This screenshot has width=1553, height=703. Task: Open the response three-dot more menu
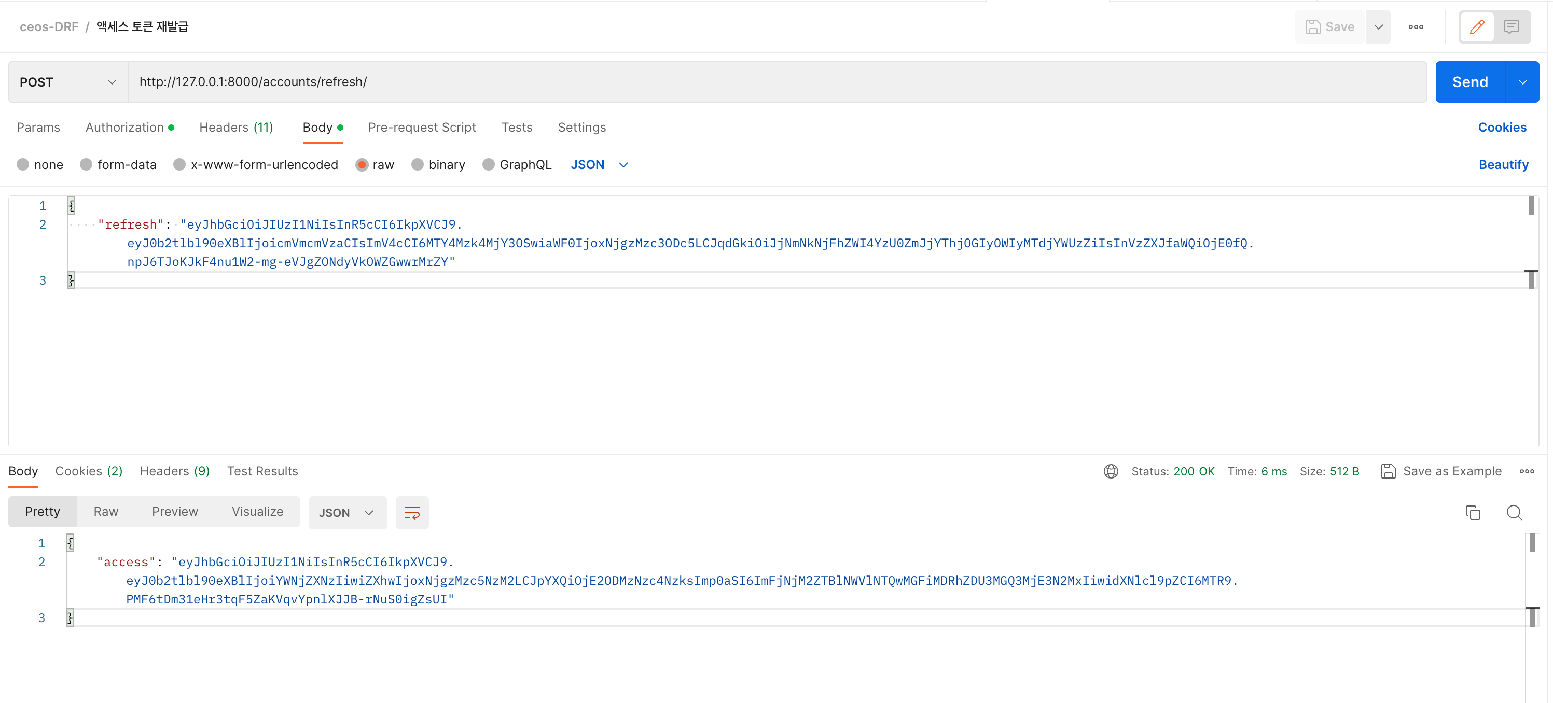1527,471
